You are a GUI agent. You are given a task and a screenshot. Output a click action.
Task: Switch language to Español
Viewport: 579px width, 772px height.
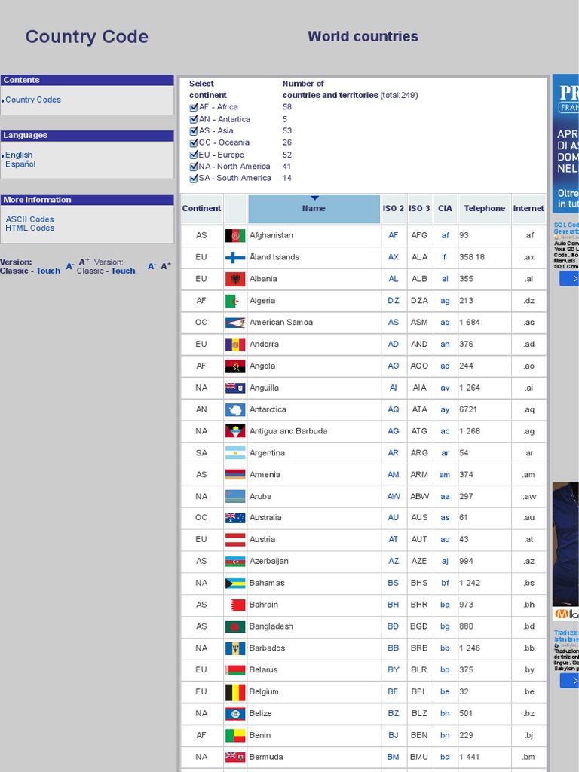click(20, 164)
